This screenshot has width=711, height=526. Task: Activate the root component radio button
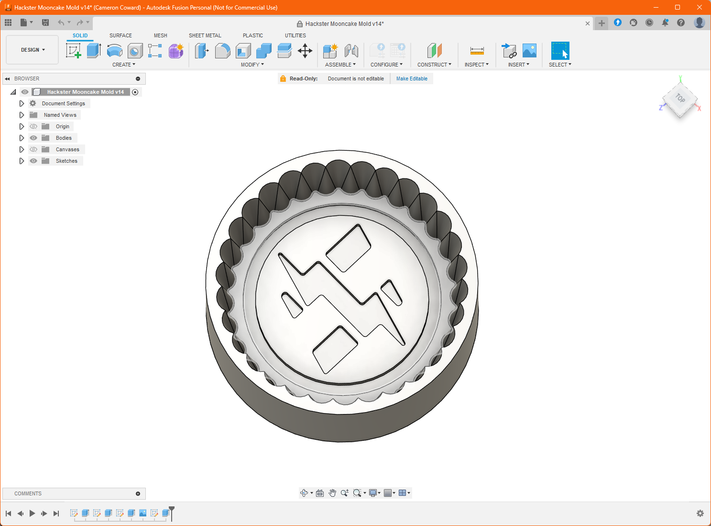click(x=135, y=92)
